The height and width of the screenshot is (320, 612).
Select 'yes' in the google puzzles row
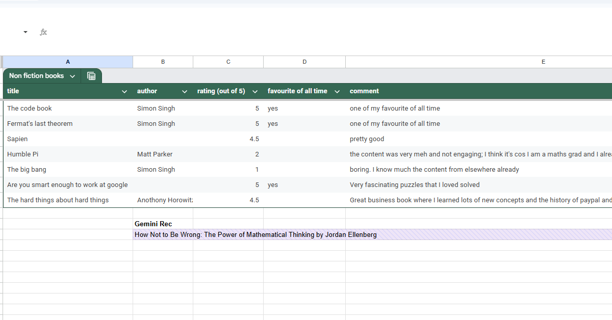[304, 184]
